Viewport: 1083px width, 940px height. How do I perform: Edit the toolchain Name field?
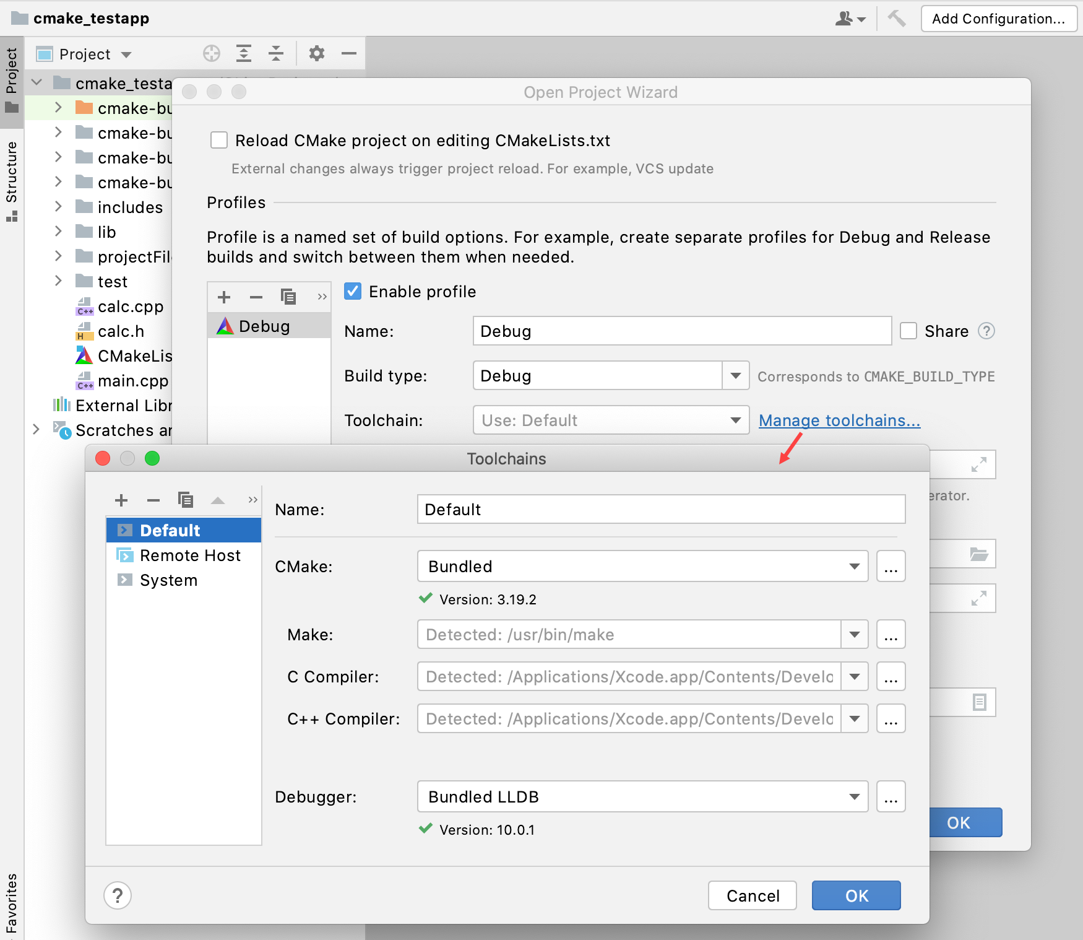coord(660,509)
